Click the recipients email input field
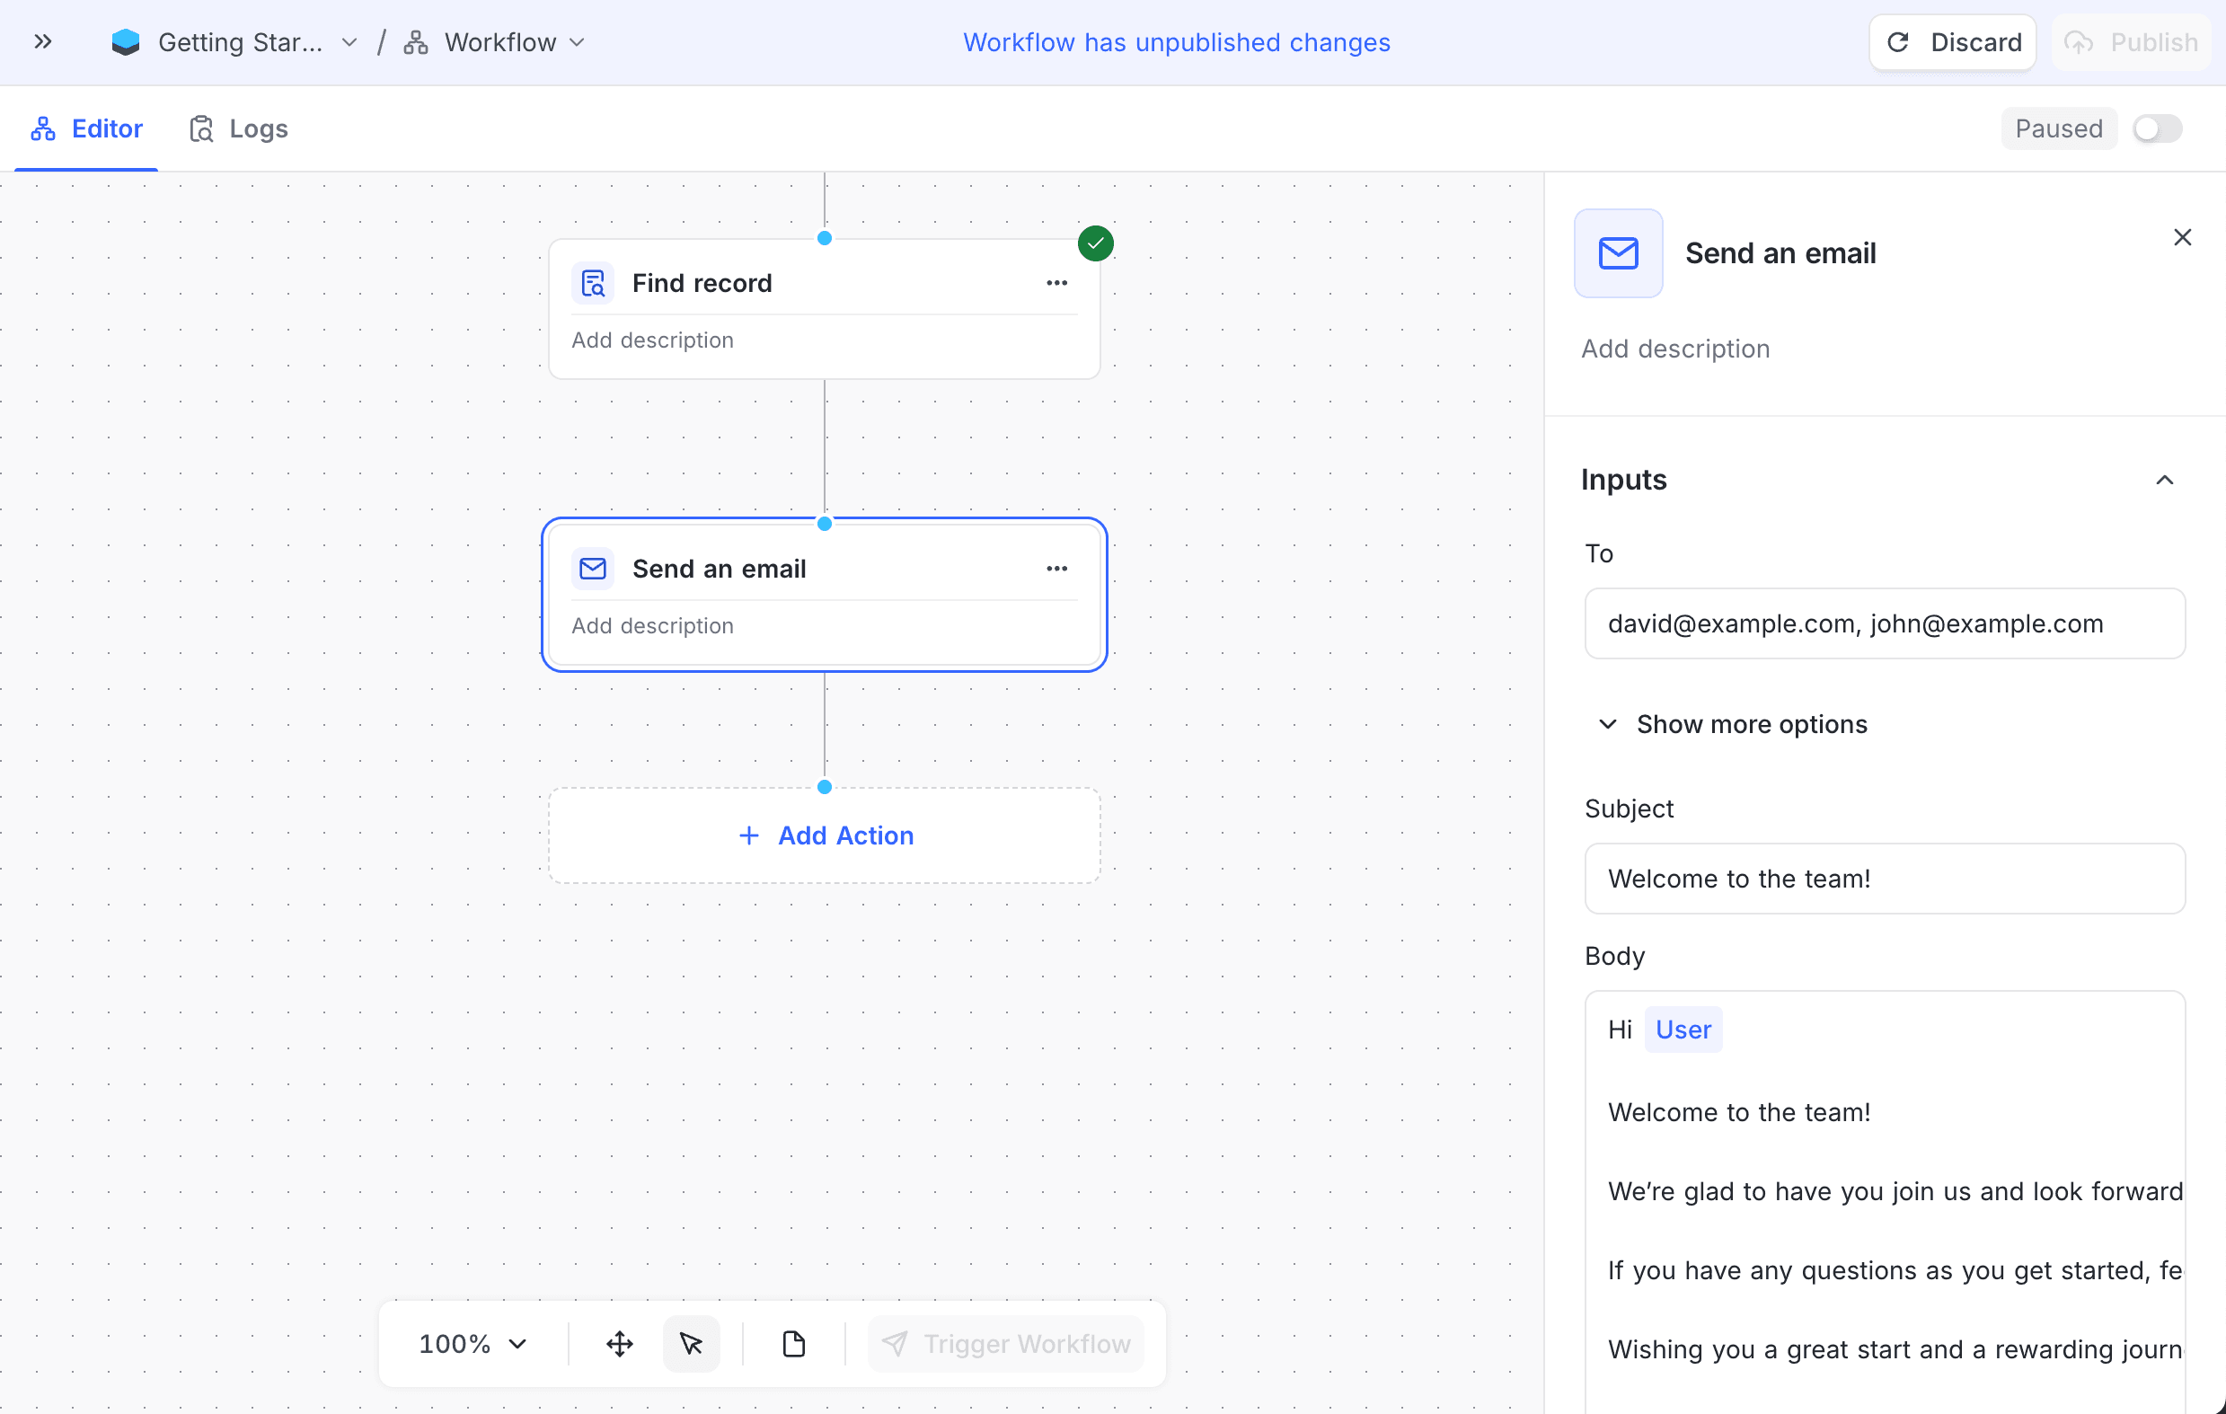This screenshot has height=1414, width=2226. [1882, 623]
